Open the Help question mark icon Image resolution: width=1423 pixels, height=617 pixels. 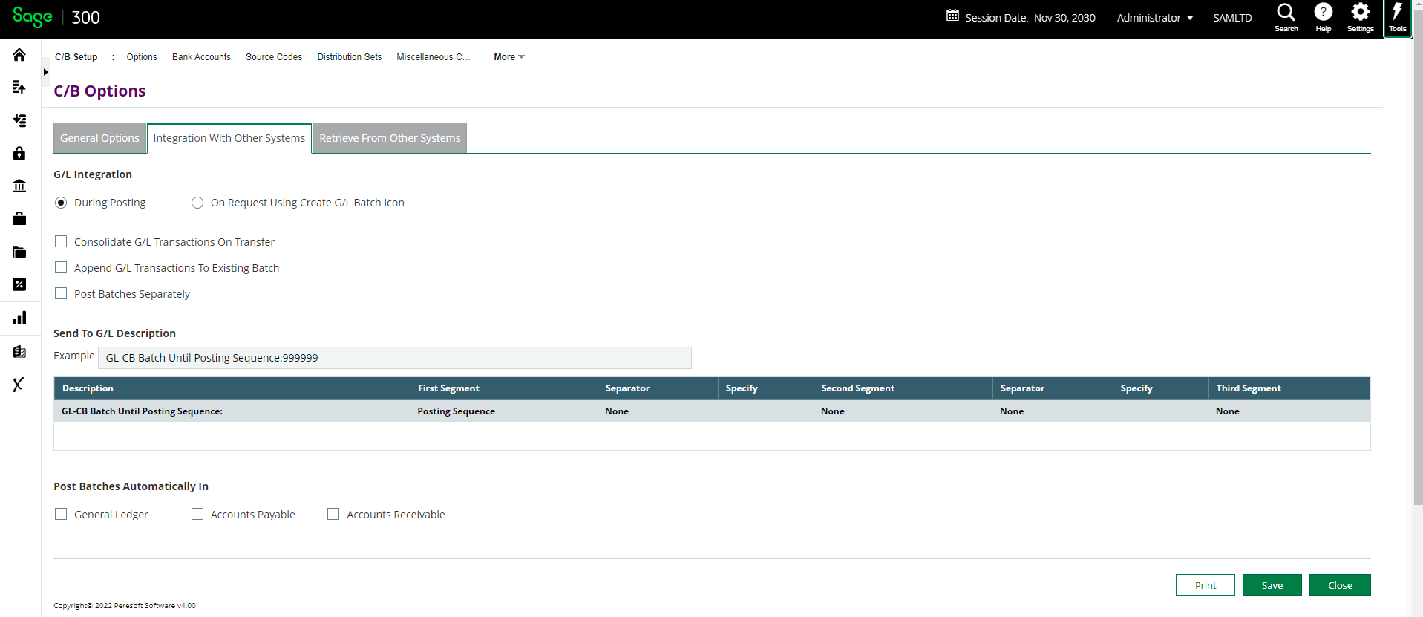tap(1323, 18)
